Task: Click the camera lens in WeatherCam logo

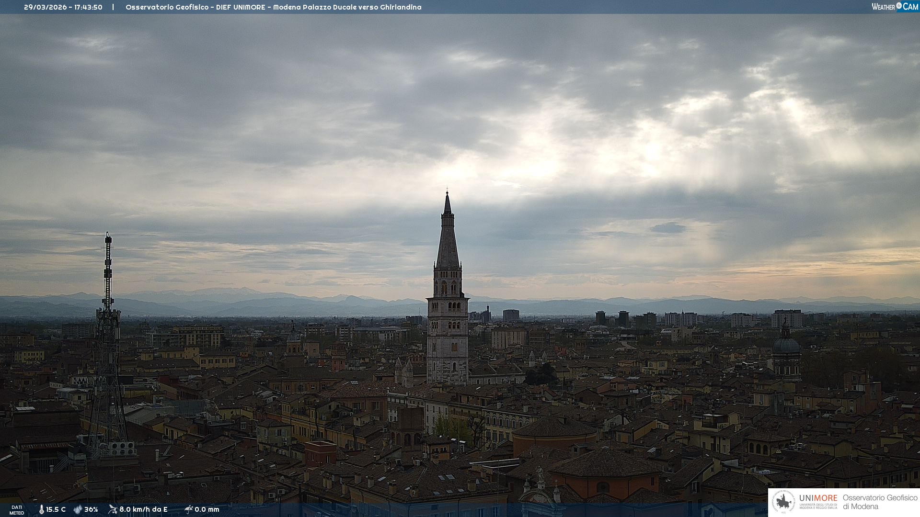Action: (899, 6)
